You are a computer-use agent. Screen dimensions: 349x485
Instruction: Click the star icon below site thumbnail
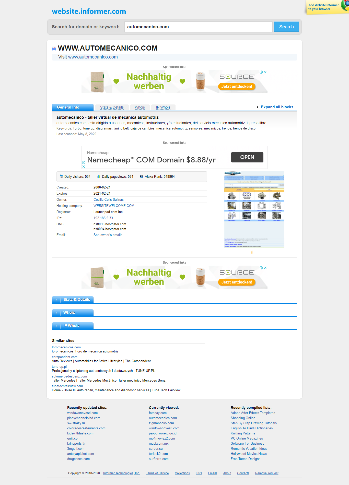tap(252, 252)
